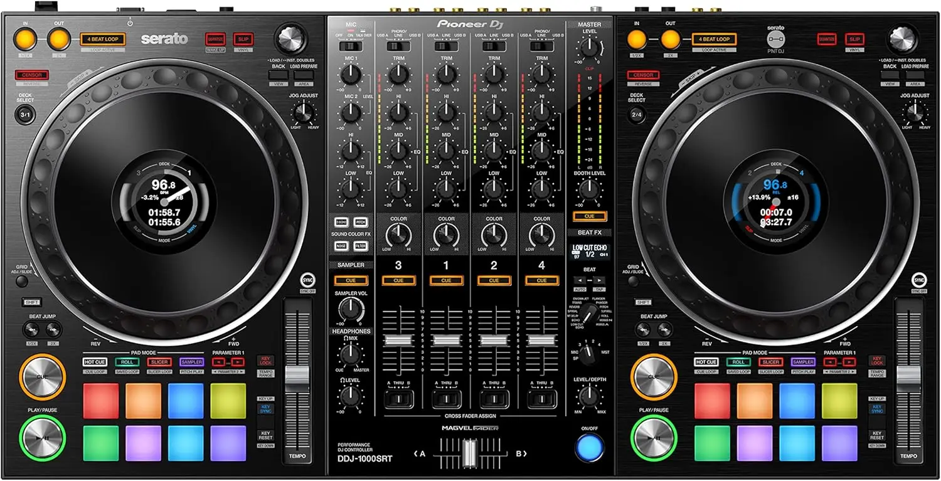Click the TAP button in Beat FX
Viewport: 941px width, 481px height.
(598, 289)
